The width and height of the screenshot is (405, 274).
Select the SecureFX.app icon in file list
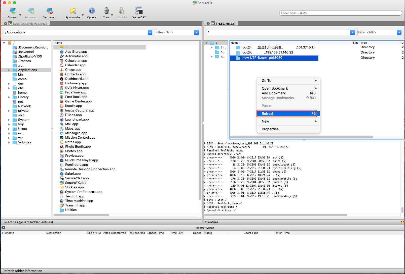pyautogui.click(x=62, y=183)
